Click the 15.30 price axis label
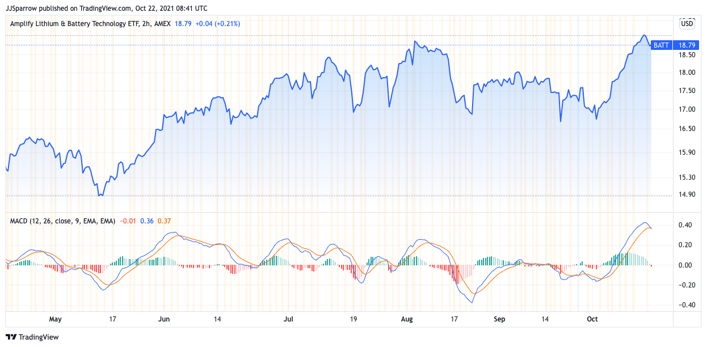 pyautogui.click(x=687, y=177)
